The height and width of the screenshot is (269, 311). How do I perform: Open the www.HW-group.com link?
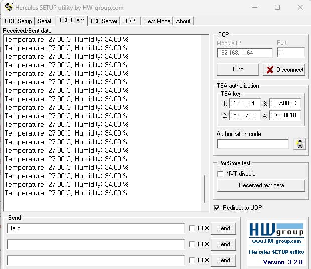click(x=276, y=241)
